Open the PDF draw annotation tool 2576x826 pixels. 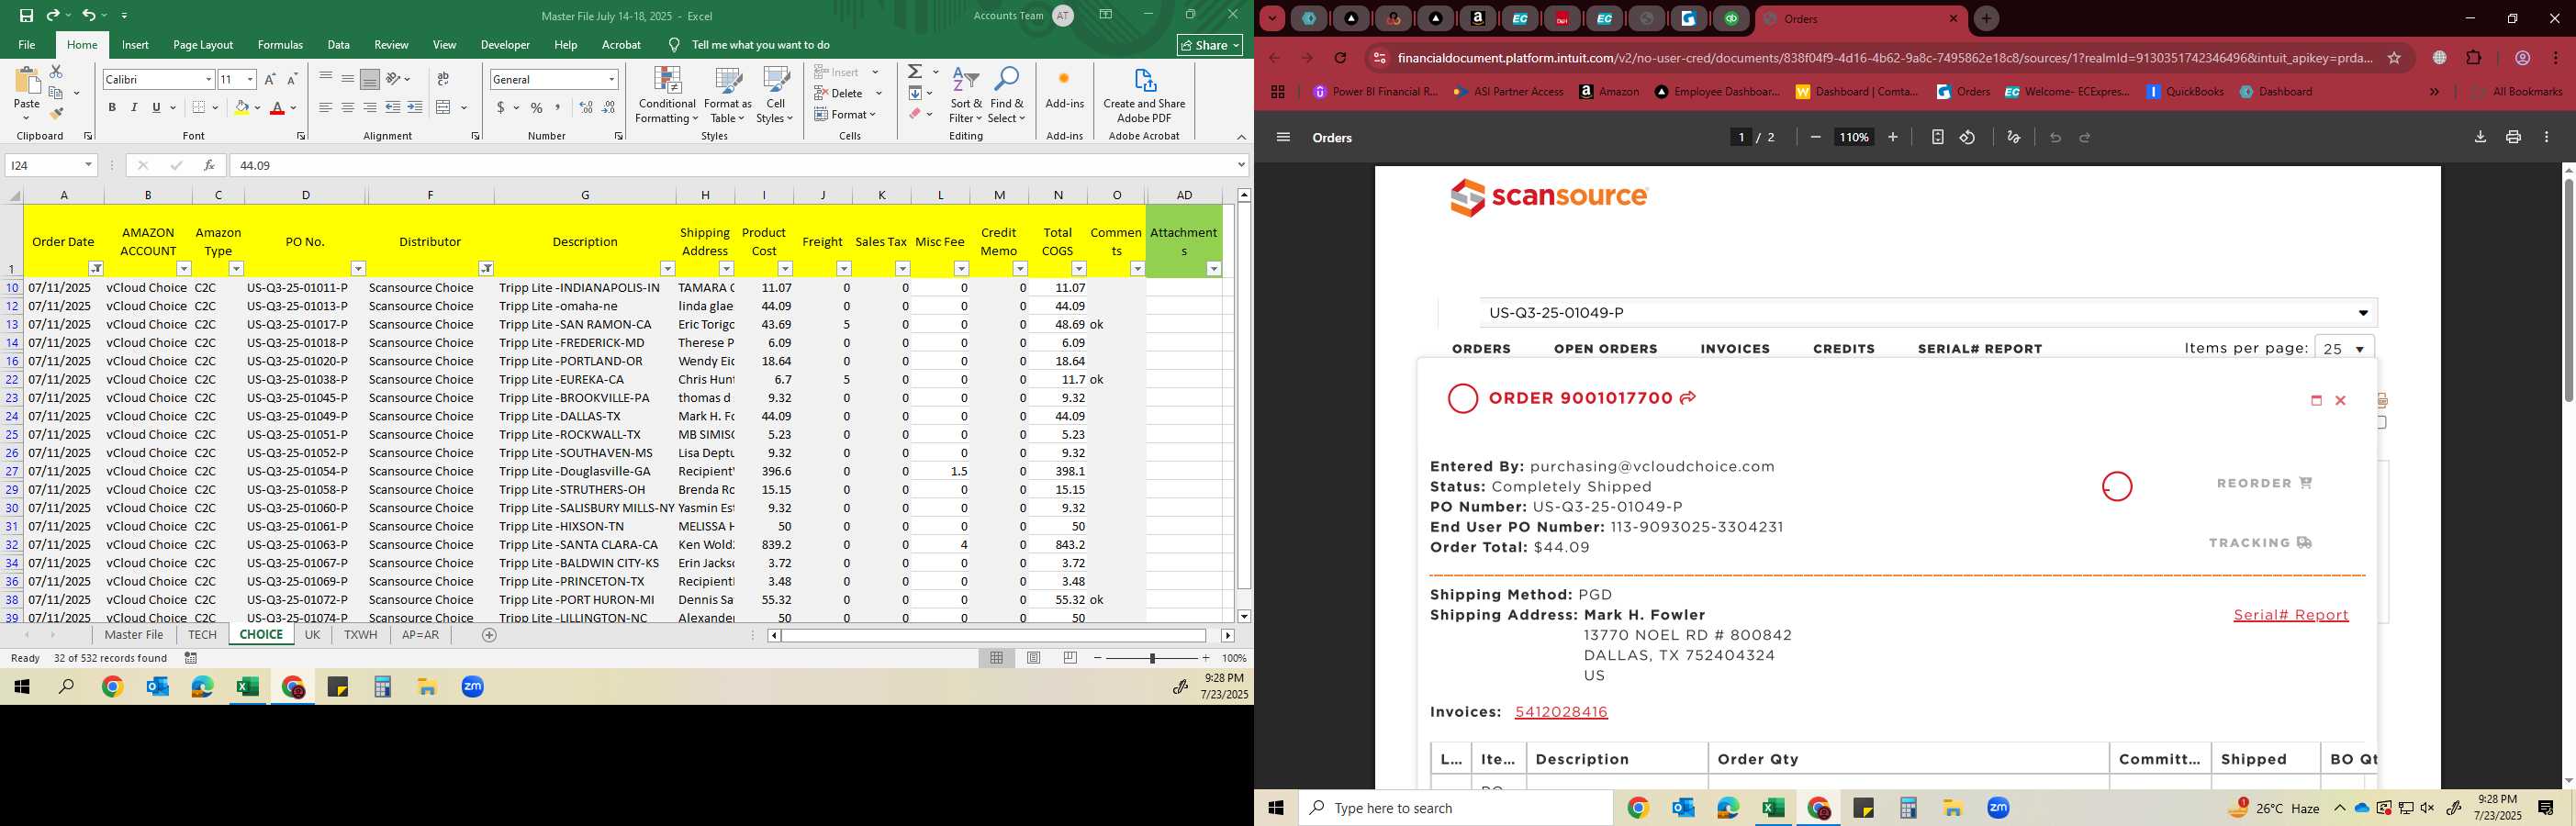click(x=2014, y=137)
